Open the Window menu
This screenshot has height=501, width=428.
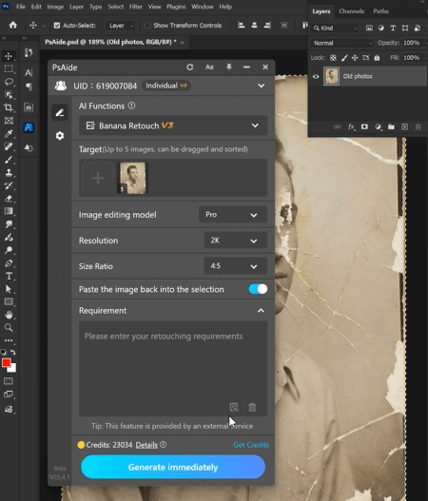(x=202, y=7)
